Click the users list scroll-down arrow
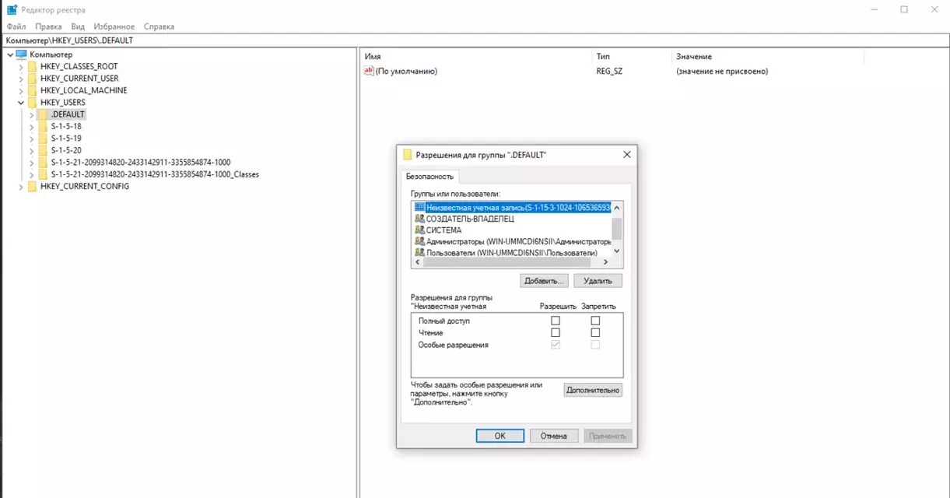Image resolution: width=950 pixels, height=498 pixels. 617,251
